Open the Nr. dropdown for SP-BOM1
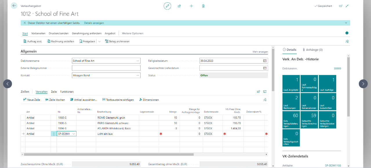This screenshot has height=168, width=371. point(74,134)
